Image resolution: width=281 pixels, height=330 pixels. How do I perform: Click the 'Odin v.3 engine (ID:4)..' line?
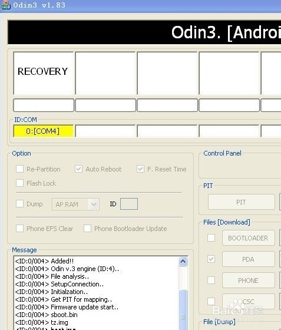tap(67, 269)
